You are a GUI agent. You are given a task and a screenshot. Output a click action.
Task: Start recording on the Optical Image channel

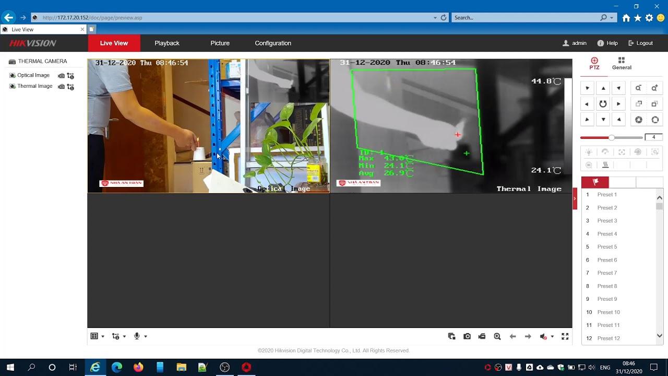(x=61, y=76)
